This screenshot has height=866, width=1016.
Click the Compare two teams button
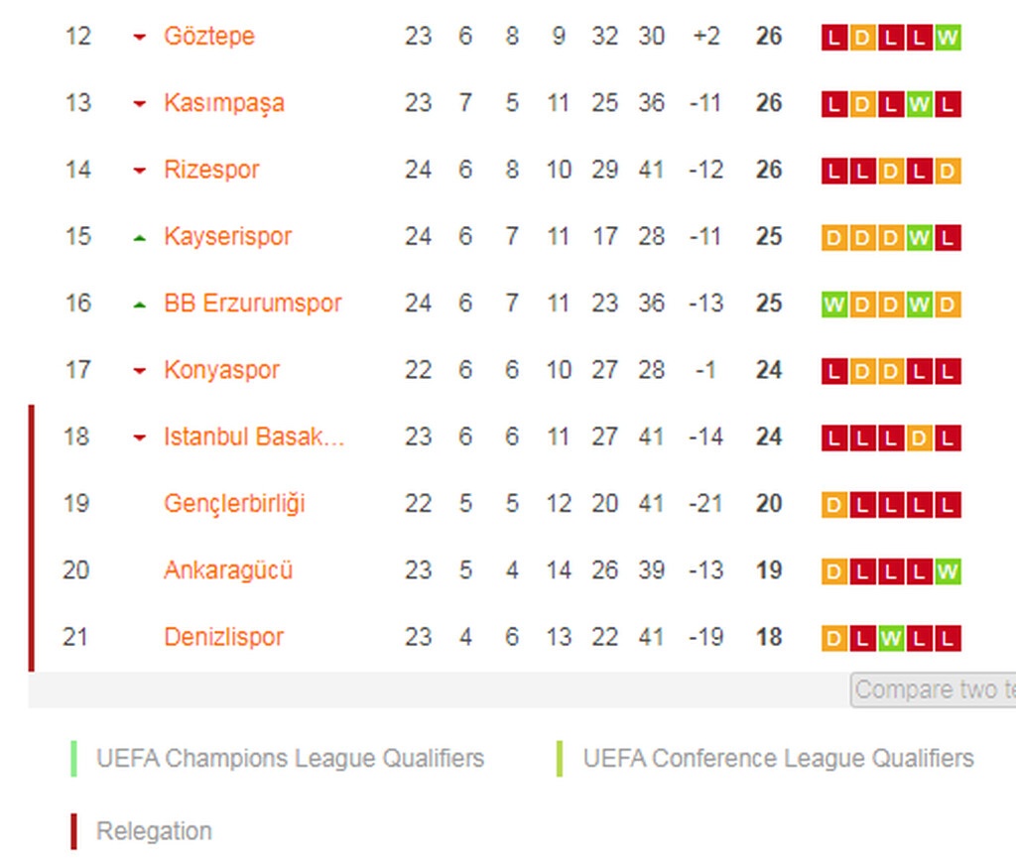click(x=933, y=689)
